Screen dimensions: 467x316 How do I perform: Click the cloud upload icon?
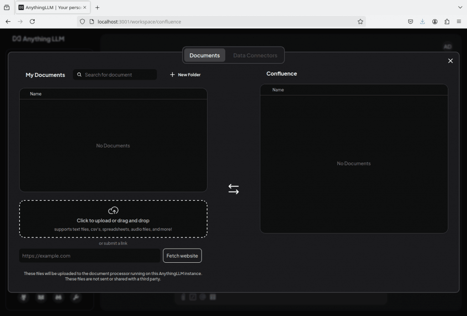pyautogui.click(x=113, y=210)
